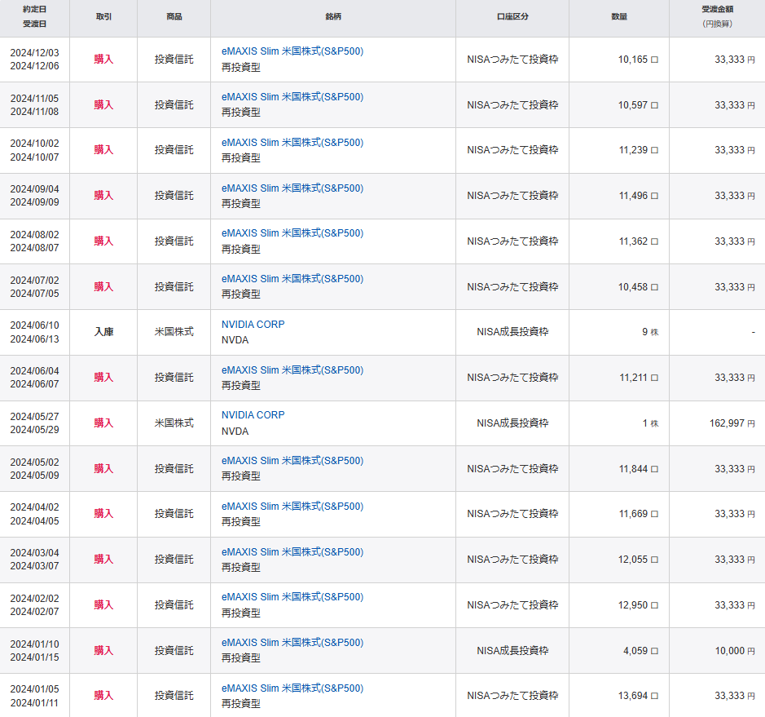Open eMAXIS Slim link for 2024/12/03 trade

tap(292, 51)
